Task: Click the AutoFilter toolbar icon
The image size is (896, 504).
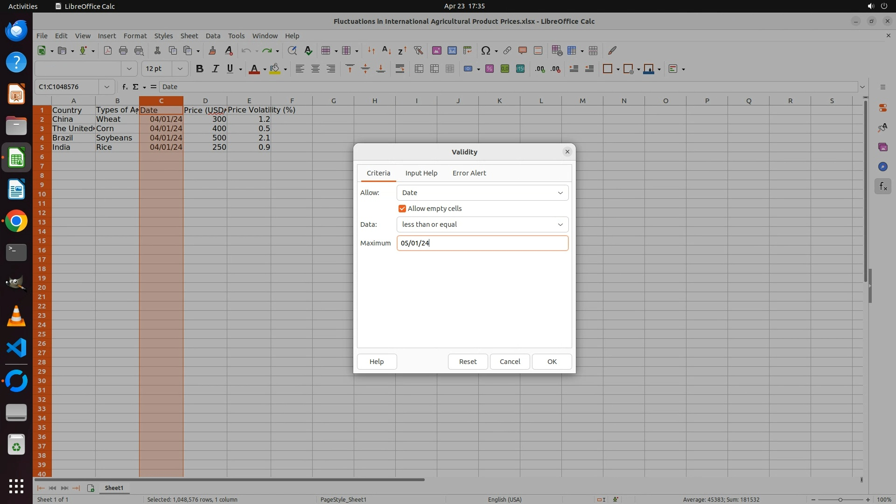Action: [x=418, y=50]
